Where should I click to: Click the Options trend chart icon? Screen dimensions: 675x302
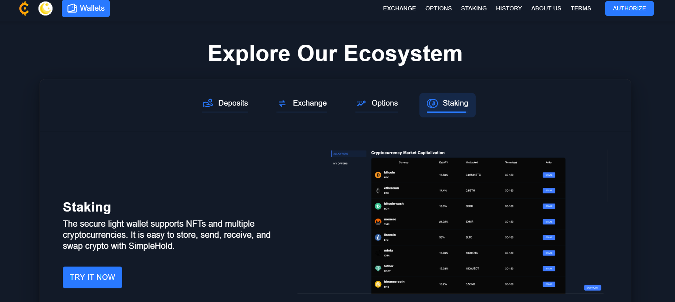click(x=361, y=103)
